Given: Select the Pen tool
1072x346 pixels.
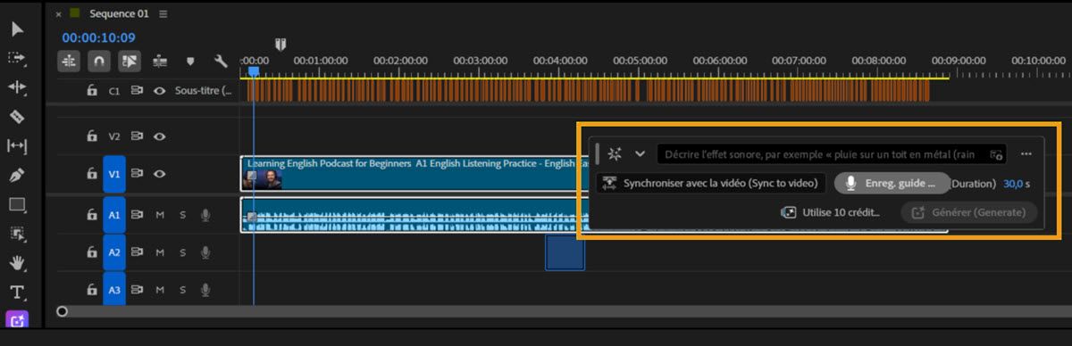Looking at the screenshot, I should [18, 176].
